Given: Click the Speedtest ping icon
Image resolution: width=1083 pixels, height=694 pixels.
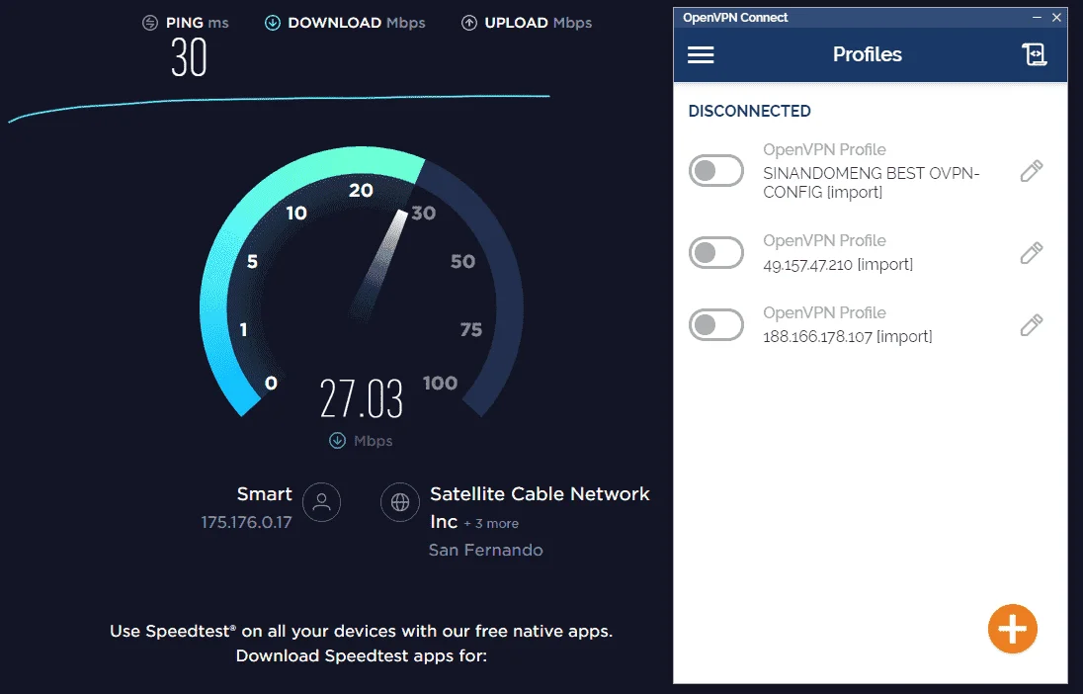Looking at the screenshot, I should tap(150, 23).
